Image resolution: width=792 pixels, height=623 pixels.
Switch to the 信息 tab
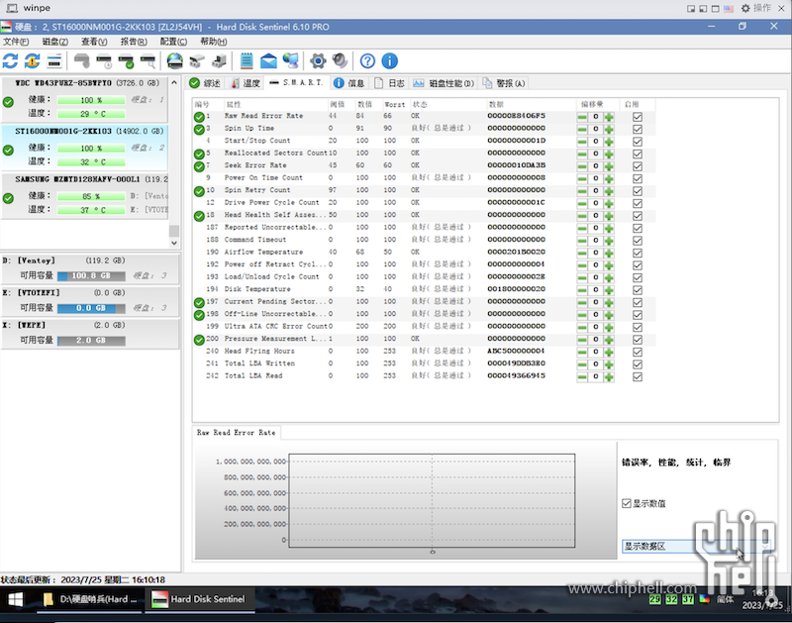[x=349, y=83]
